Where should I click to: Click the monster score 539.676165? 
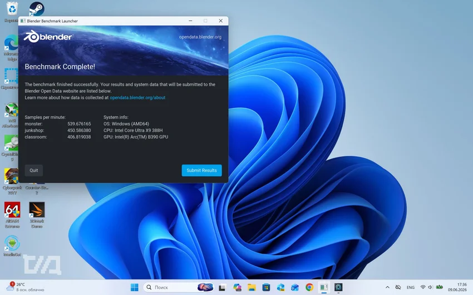(79, 124)
